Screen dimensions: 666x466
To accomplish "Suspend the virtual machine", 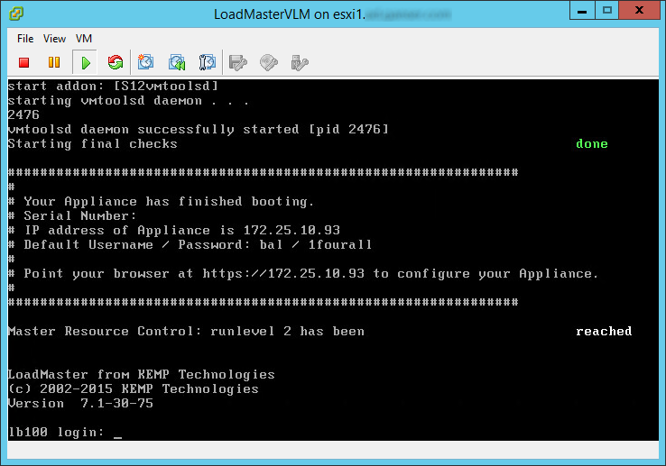I will 54,63.
